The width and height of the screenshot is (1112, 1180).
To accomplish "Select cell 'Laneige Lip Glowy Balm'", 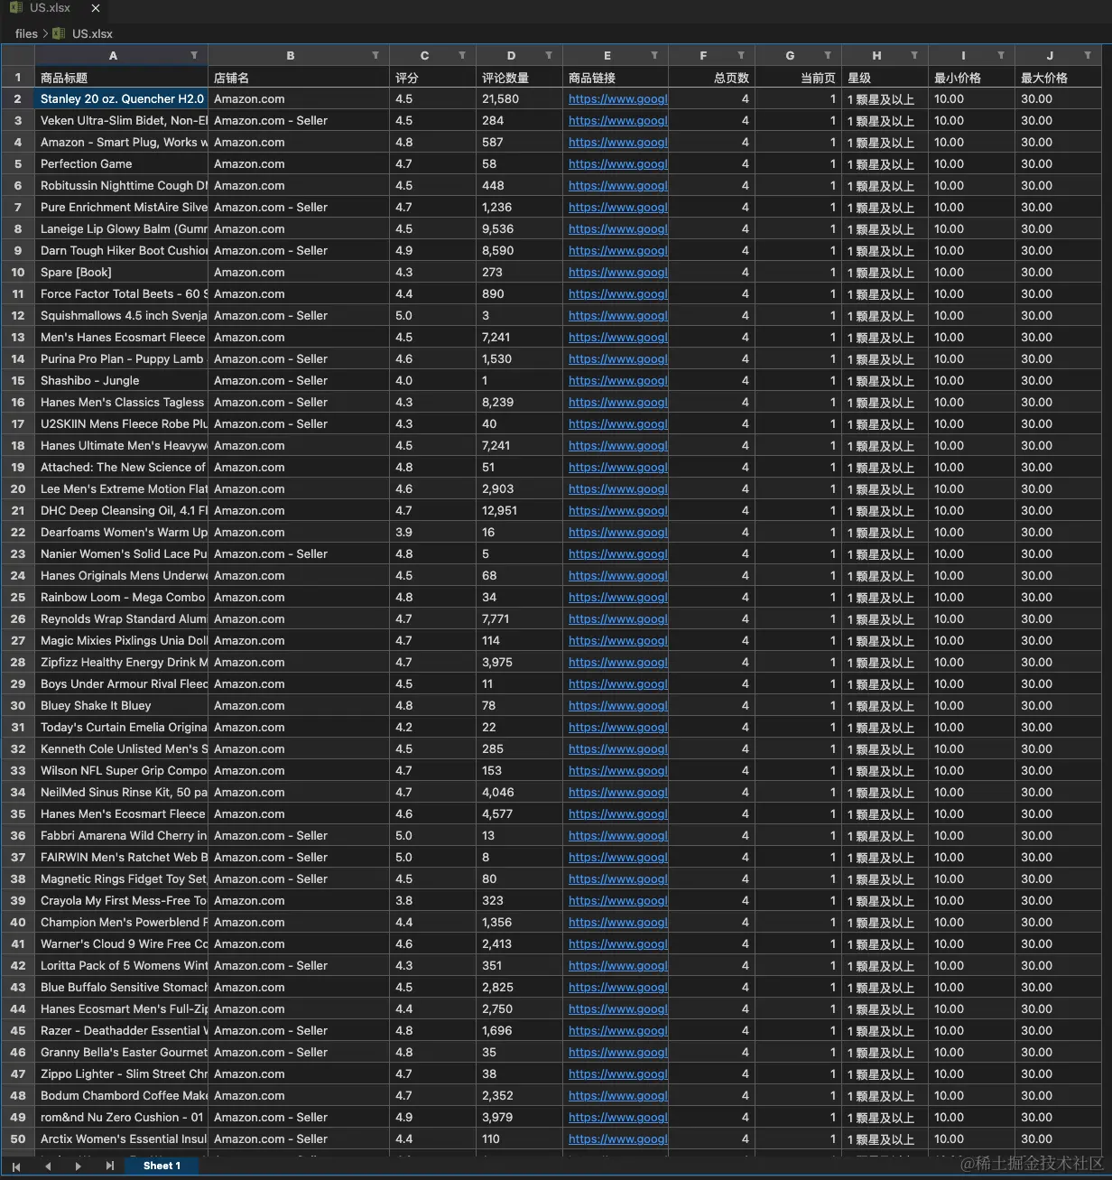I will (x=122, y=229).
